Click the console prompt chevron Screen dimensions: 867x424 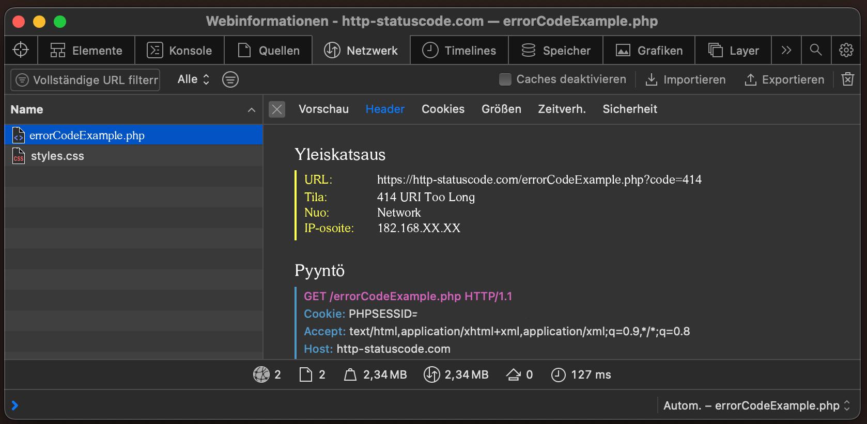(15, 405)
